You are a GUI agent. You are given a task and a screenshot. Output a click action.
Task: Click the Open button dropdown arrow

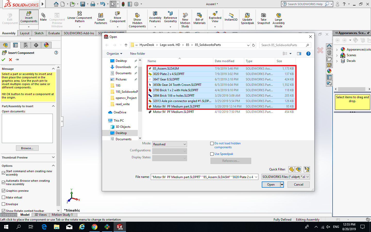coord(282,185)
